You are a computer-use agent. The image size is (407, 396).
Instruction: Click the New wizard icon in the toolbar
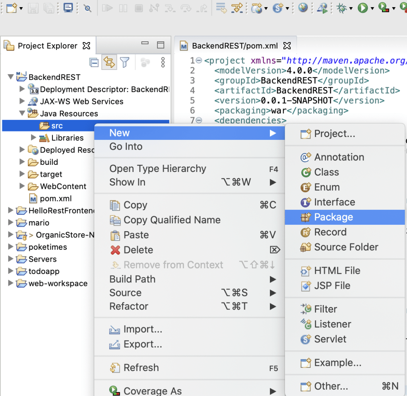tap(11, 8)
